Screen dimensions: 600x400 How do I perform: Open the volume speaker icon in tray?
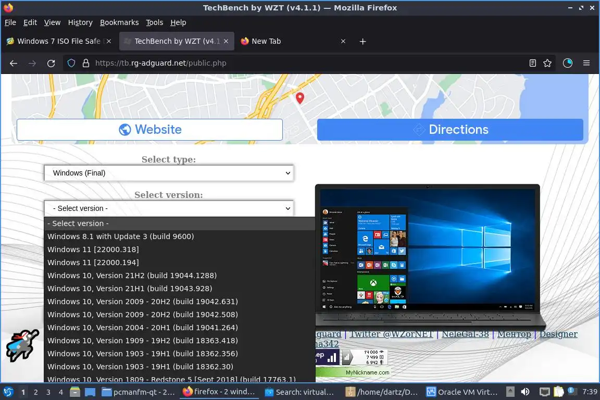click(526, 392)
